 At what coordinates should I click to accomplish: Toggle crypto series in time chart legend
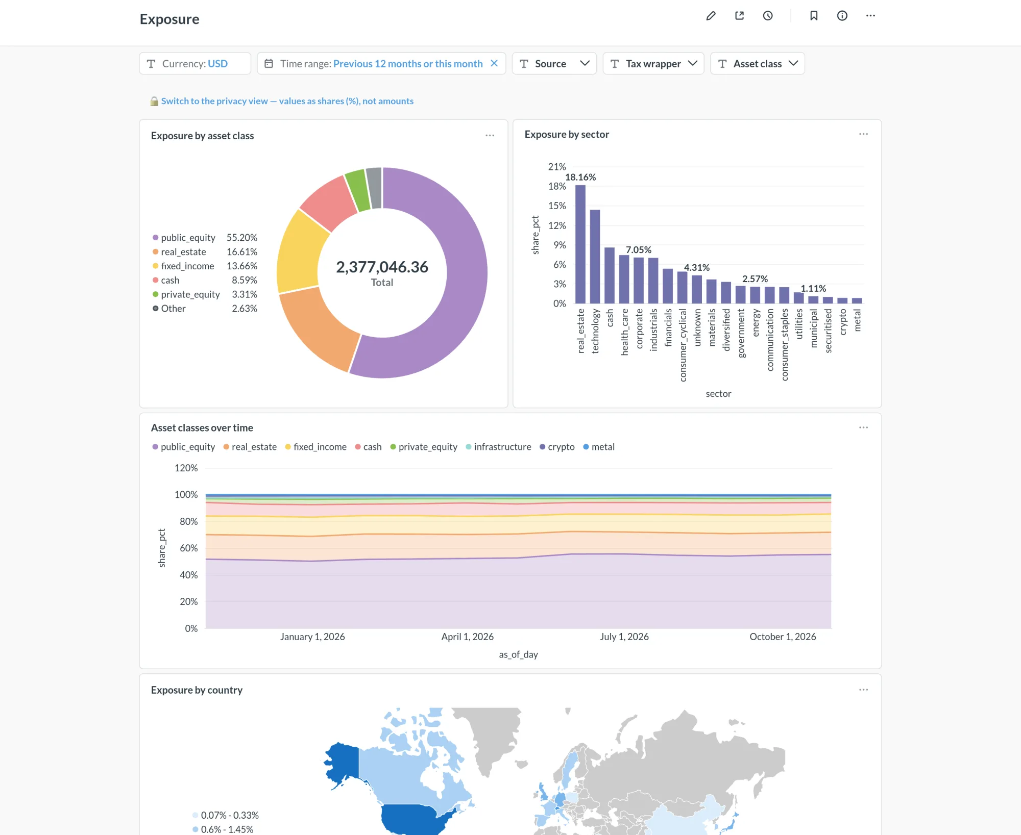[557, 447]
